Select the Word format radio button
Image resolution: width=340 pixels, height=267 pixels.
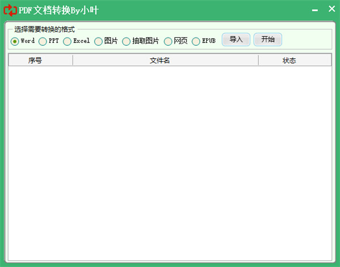click(15, 41)
